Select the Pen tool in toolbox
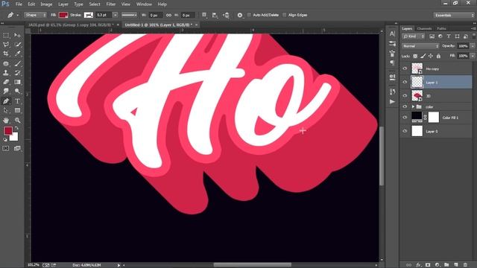The image size is (477, 268). [6, 101]
